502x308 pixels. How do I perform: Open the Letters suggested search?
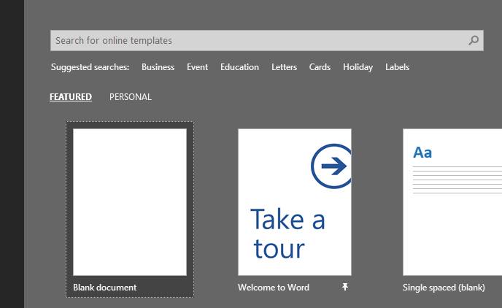pyautogui.click(x=284, y=67)
